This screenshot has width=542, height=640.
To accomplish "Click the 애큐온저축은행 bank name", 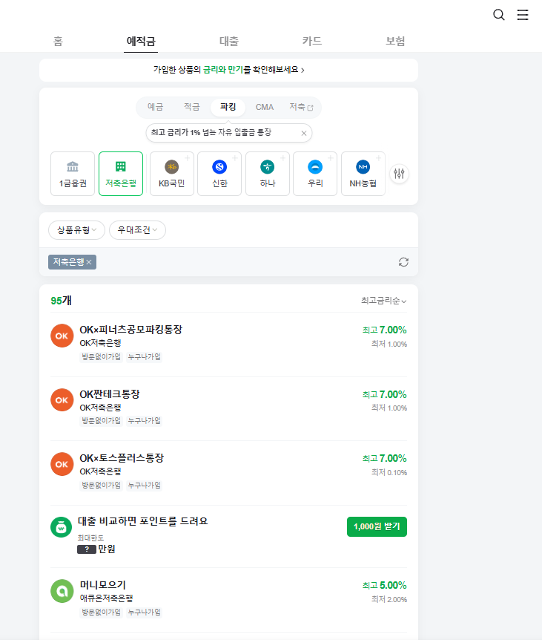I will click(106, 598).
